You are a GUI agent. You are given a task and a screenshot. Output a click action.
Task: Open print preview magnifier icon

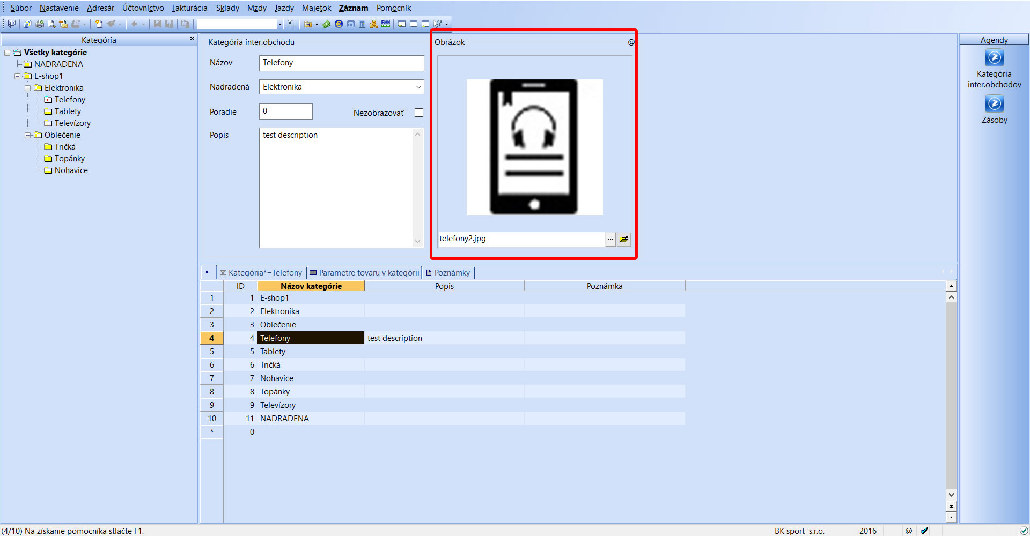pyautogui.click(x=51, y=24)
